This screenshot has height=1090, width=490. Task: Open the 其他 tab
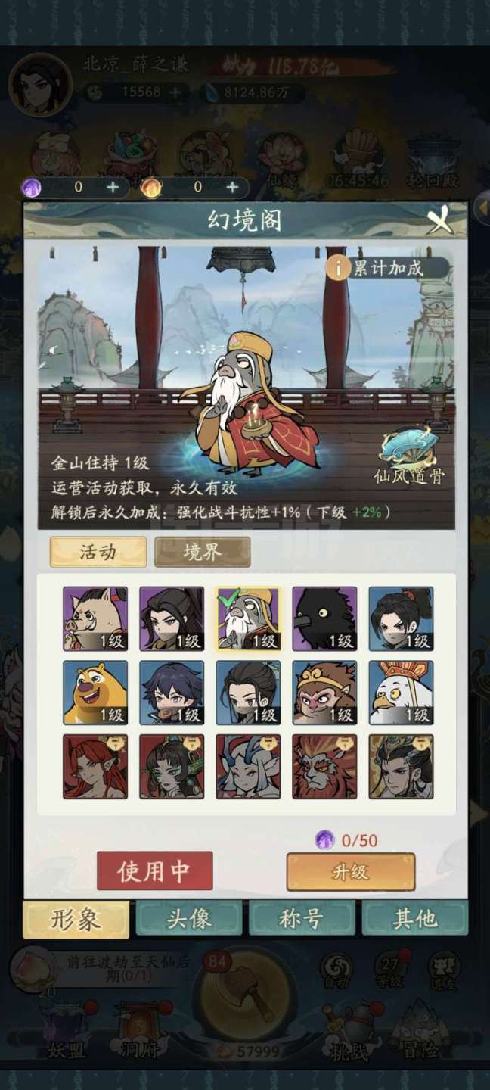[x=414, y=918]
